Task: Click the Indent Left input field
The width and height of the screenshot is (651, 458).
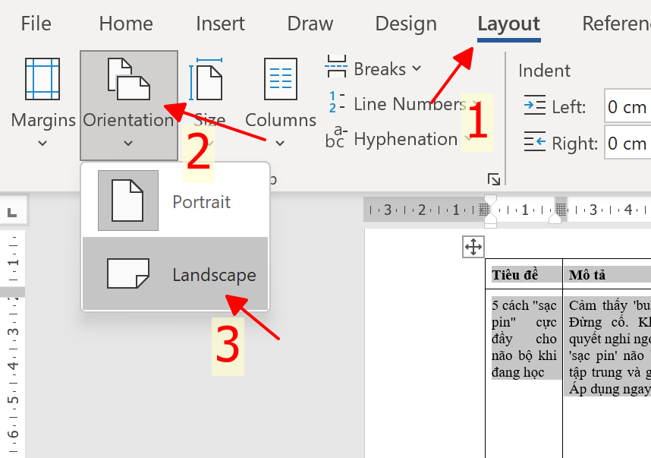Action: 627,107
